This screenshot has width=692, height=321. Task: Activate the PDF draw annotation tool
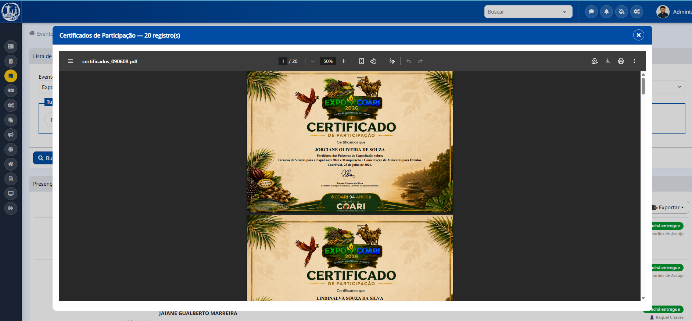point(392,61)
